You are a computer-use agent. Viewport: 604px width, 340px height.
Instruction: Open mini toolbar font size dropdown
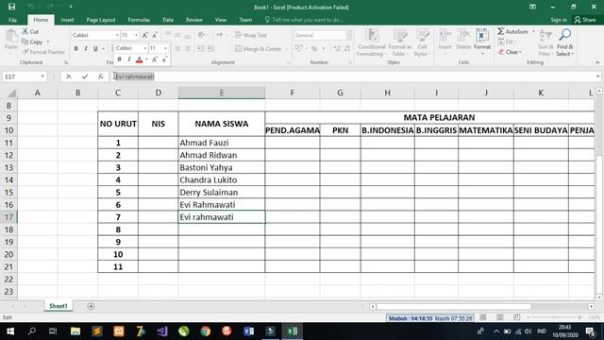(x=165, y=48)
